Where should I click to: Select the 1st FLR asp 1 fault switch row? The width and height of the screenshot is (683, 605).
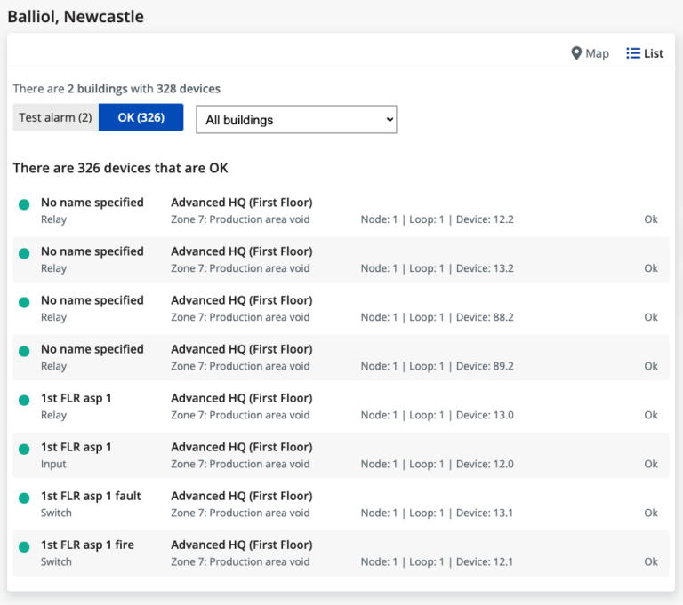[91, 496]
